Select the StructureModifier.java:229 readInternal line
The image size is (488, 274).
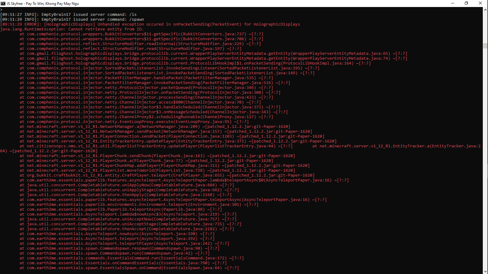coord(140,44)
